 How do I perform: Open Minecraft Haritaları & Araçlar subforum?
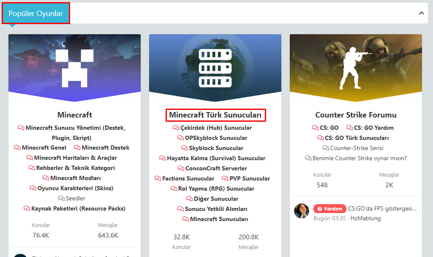pyautogui.click(x=75, y=158)
